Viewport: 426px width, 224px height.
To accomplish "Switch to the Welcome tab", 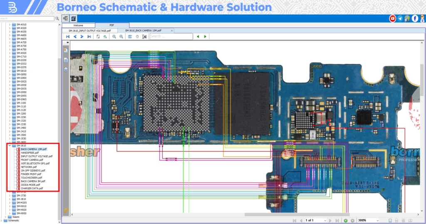I will [78, 25].
